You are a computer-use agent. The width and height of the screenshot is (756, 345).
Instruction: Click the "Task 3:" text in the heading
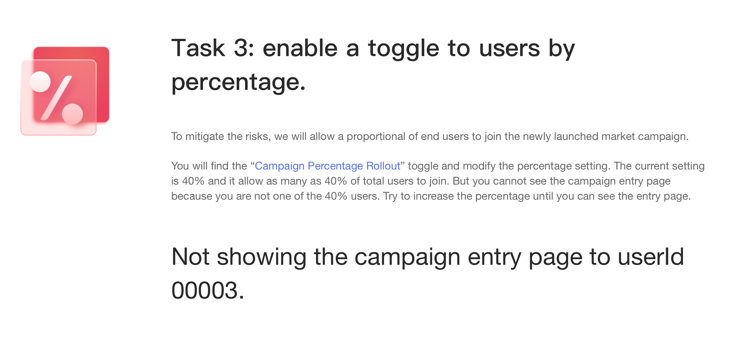point(213,48)
